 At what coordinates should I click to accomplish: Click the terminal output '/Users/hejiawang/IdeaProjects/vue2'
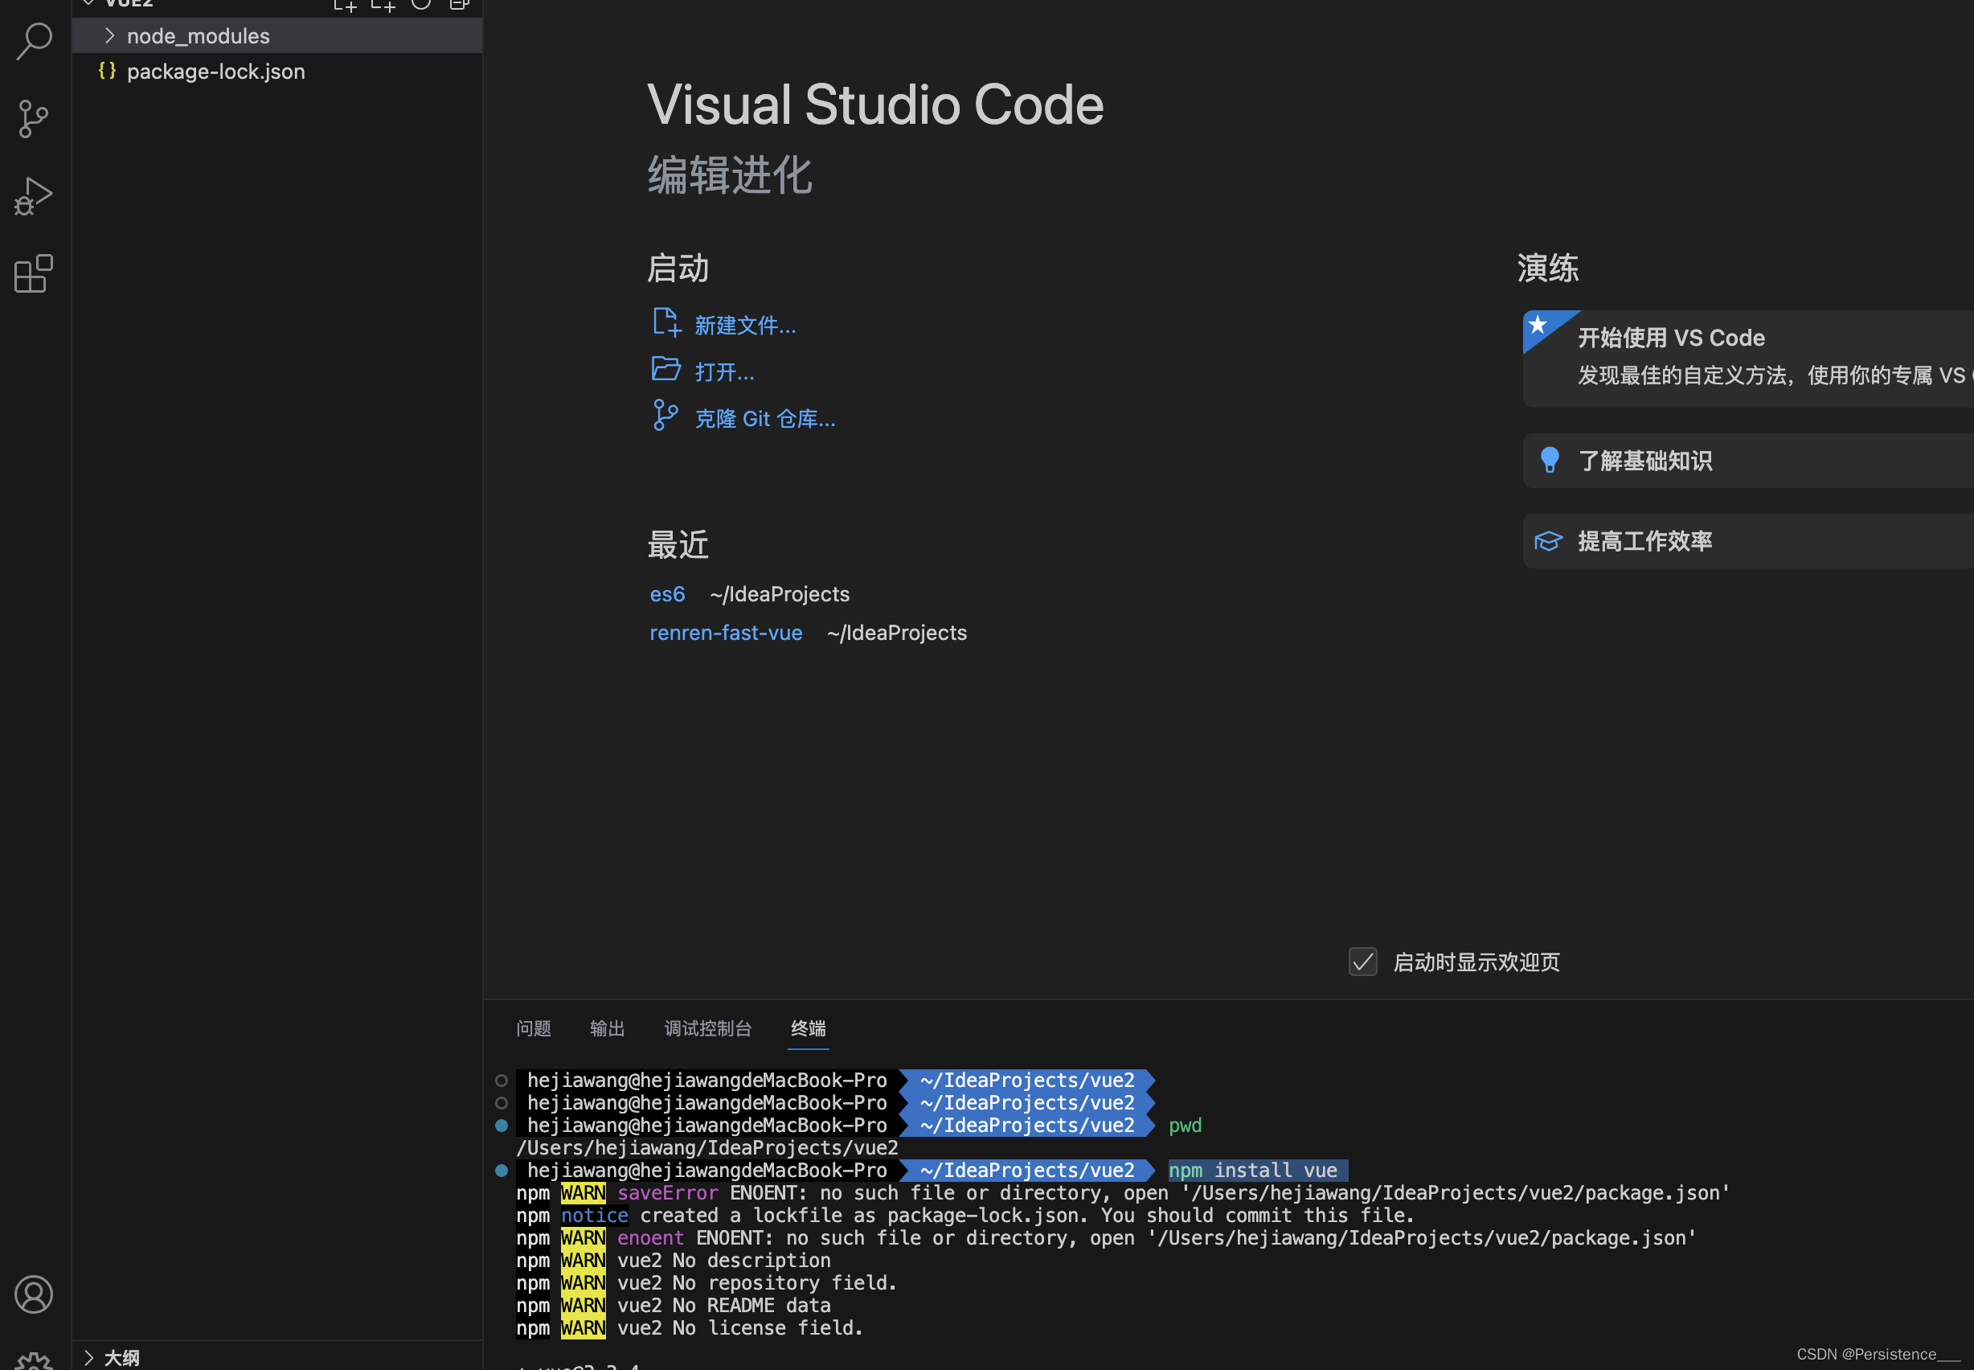pos(707,1147)
